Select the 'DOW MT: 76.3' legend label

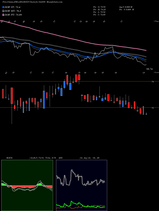[13, 11]
